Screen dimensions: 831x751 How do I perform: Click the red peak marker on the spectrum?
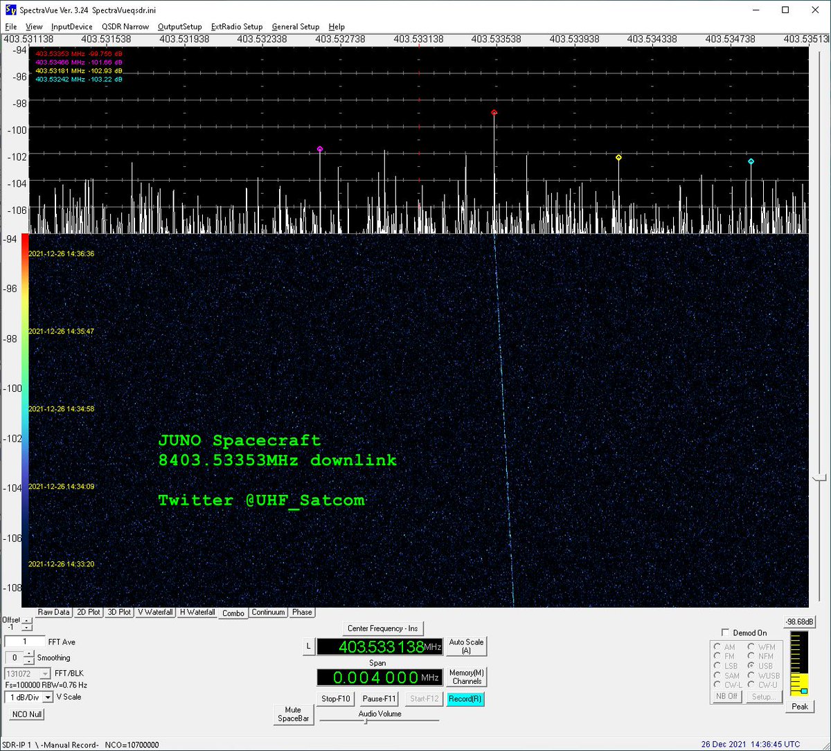coord(494,112)
